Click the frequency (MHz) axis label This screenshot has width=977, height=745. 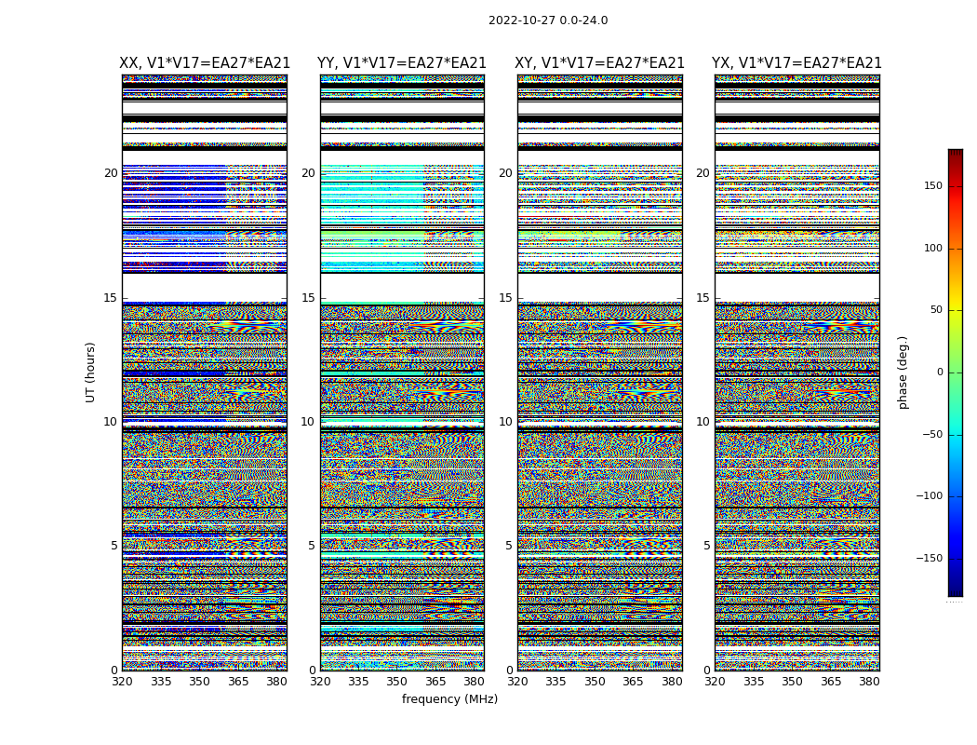coord(449,698)
